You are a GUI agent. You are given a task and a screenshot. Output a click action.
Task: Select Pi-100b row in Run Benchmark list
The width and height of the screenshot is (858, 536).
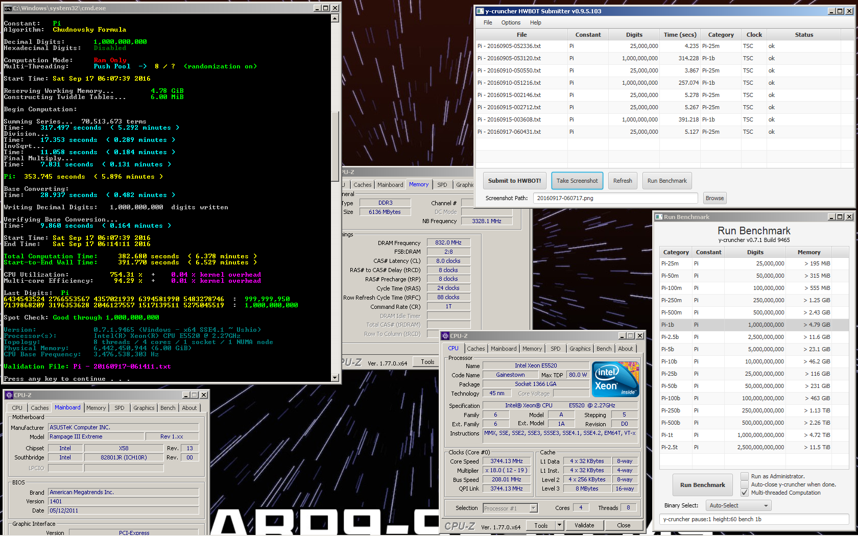[x=754, y=398]
